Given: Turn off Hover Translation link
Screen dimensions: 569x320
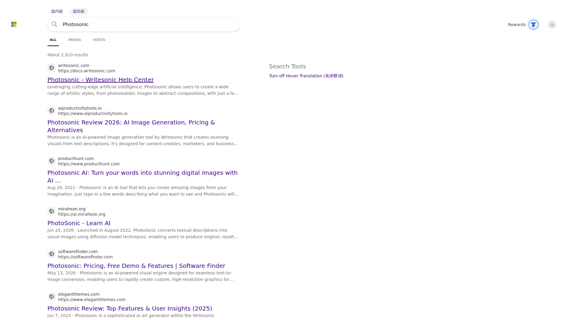Looking at the screenshot, I should pyautogui.click(x=306, y=76).
